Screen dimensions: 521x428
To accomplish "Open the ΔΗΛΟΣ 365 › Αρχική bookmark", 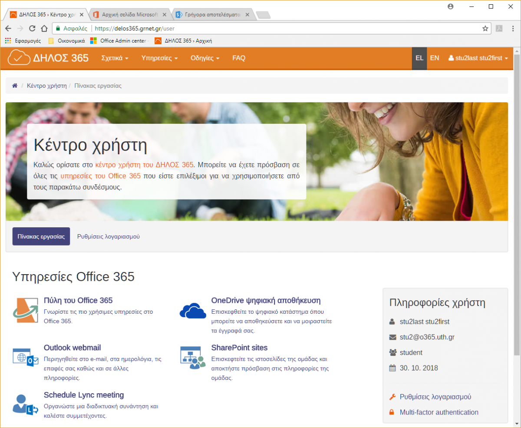I will coord(184,41).
